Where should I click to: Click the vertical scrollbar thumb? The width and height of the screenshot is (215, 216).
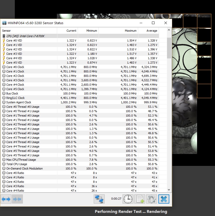tap(169, 48)
